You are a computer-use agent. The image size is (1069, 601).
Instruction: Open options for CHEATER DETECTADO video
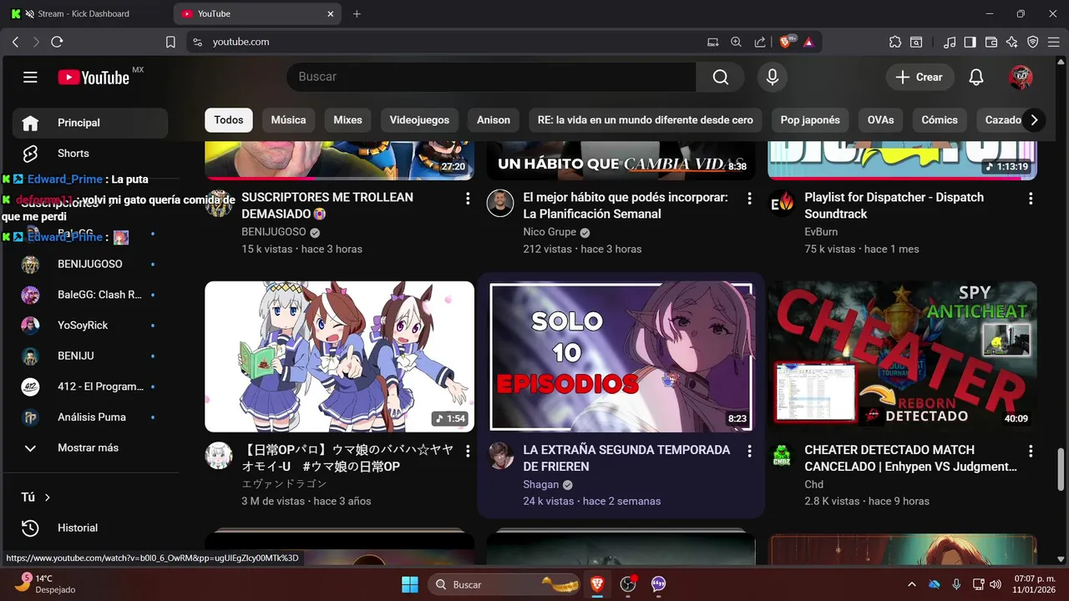click(1031, 451)
